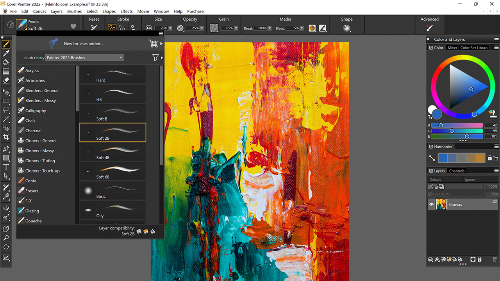Screen dimensions: 500x281
Task: Choose the Text tool from the toolbar
Action: 6,167
